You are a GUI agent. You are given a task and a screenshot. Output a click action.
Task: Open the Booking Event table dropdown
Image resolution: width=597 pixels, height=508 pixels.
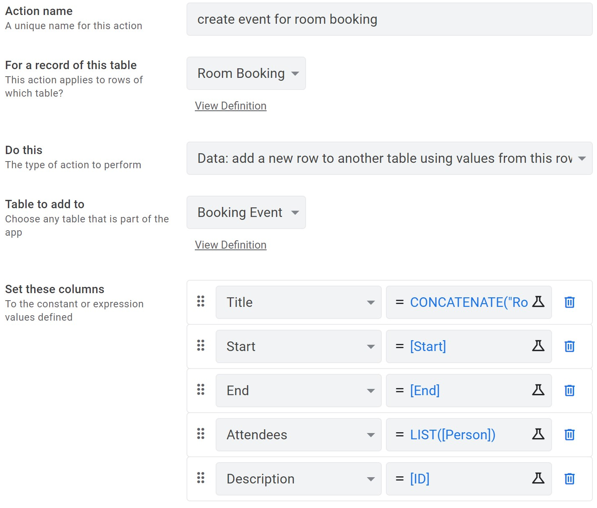coord(246,213)
